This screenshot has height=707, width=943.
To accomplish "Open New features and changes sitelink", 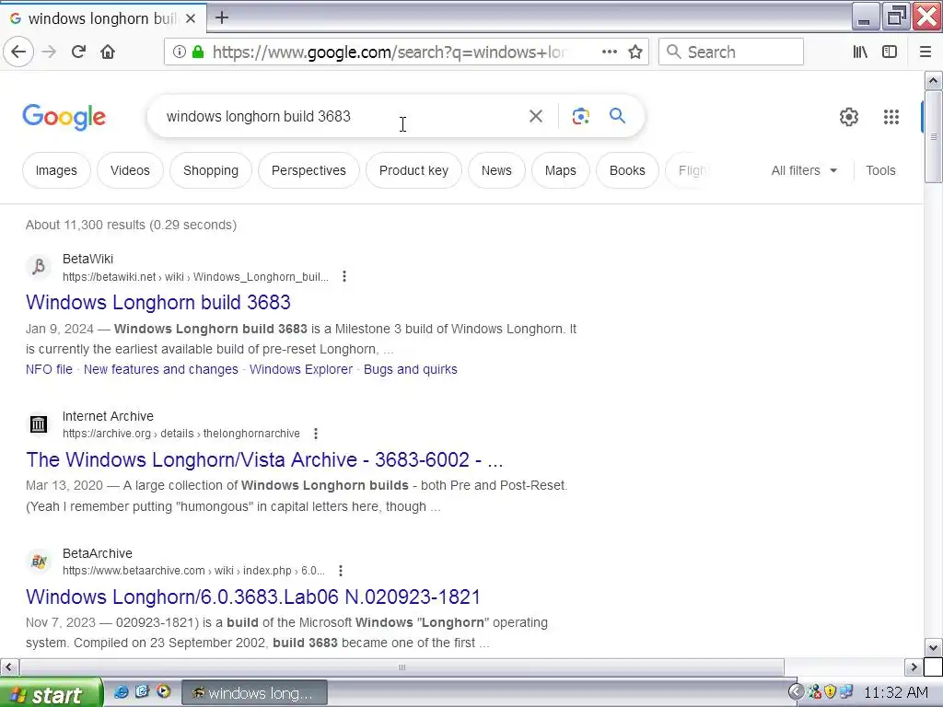I will 160,369.
